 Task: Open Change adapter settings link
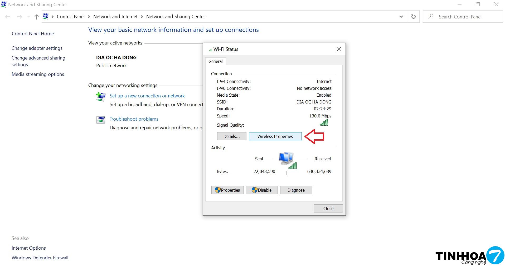37,48
